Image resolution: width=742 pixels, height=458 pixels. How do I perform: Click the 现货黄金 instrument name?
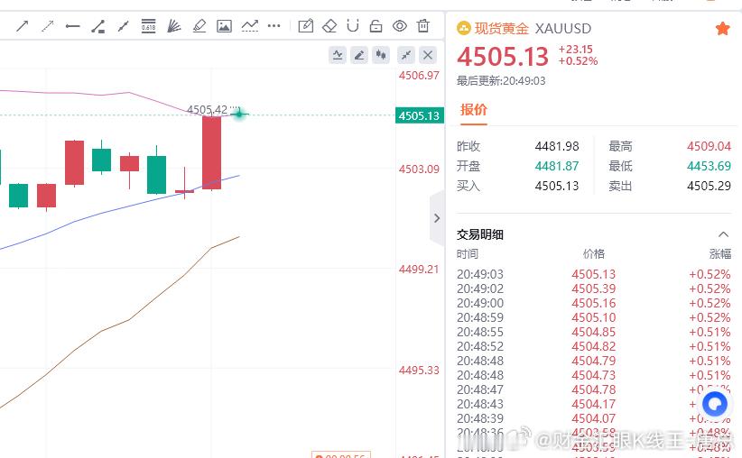502,29
